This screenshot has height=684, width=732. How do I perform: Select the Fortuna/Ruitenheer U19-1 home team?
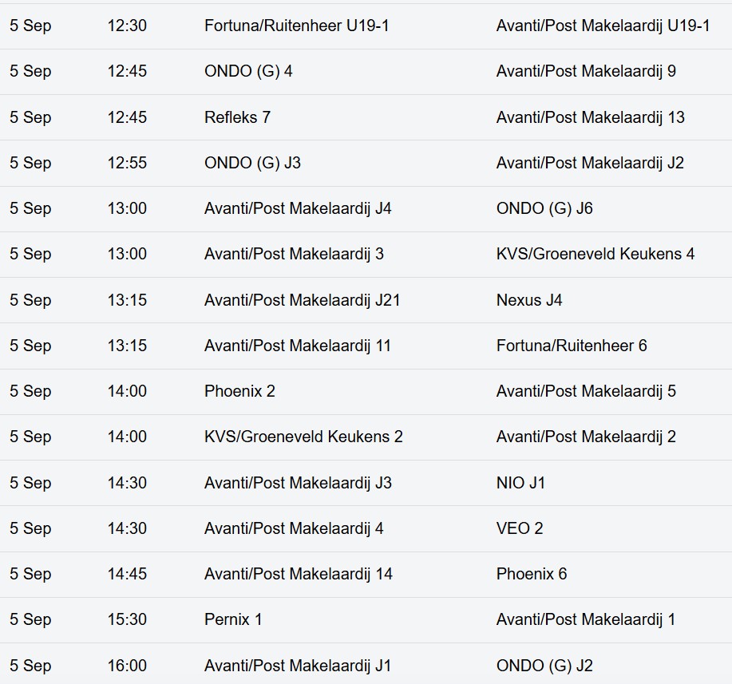[x=296, y=26]
